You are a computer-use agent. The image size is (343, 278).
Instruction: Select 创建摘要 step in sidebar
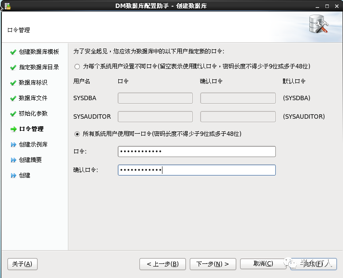click(30, 160)
